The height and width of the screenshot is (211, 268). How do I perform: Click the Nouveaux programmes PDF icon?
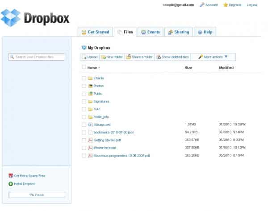coord(90,156)
